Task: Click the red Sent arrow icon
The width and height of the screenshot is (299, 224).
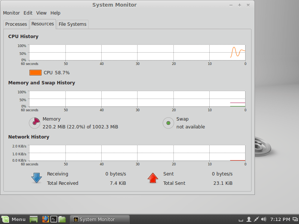Action: [153, 178]
